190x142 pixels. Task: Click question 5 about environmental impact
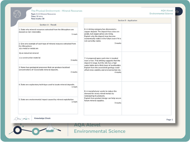pos(46,100)
